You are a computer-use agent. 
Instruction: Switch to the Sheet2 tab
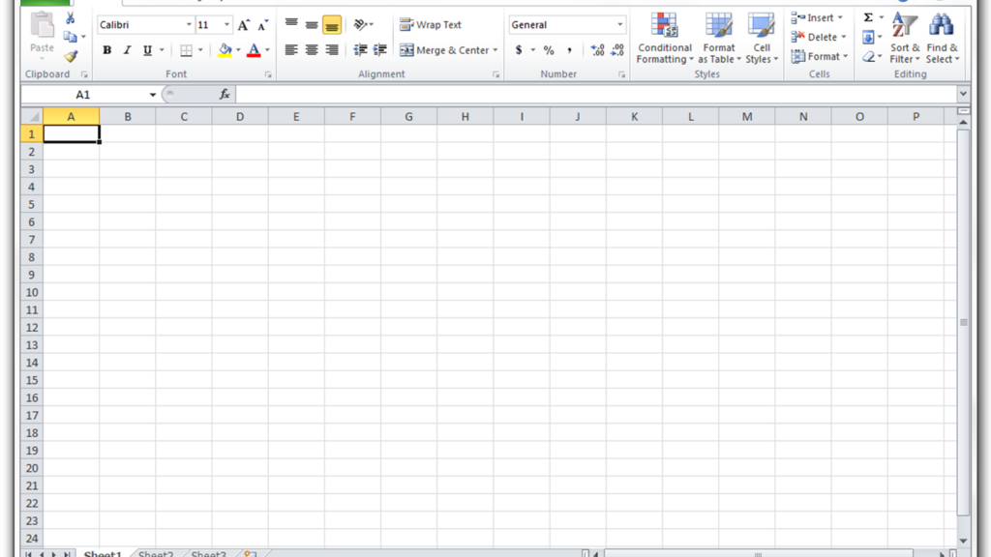(x=155, y=553)
